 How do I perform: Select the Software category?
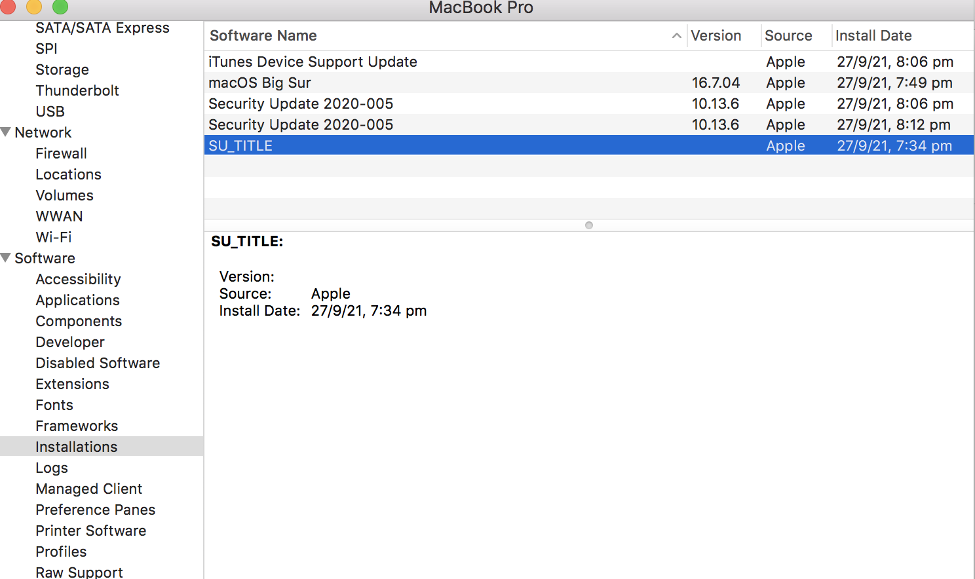[45, 258]
